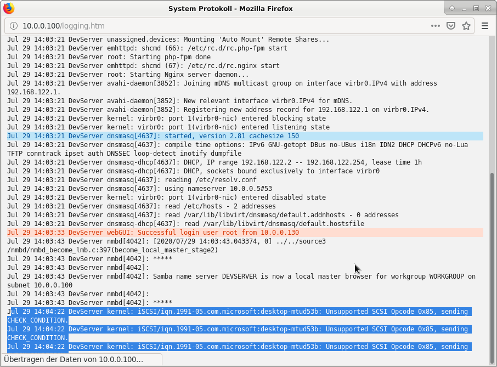Minimize the Firefox window
497x367 pixels.
tap(464, 9)
